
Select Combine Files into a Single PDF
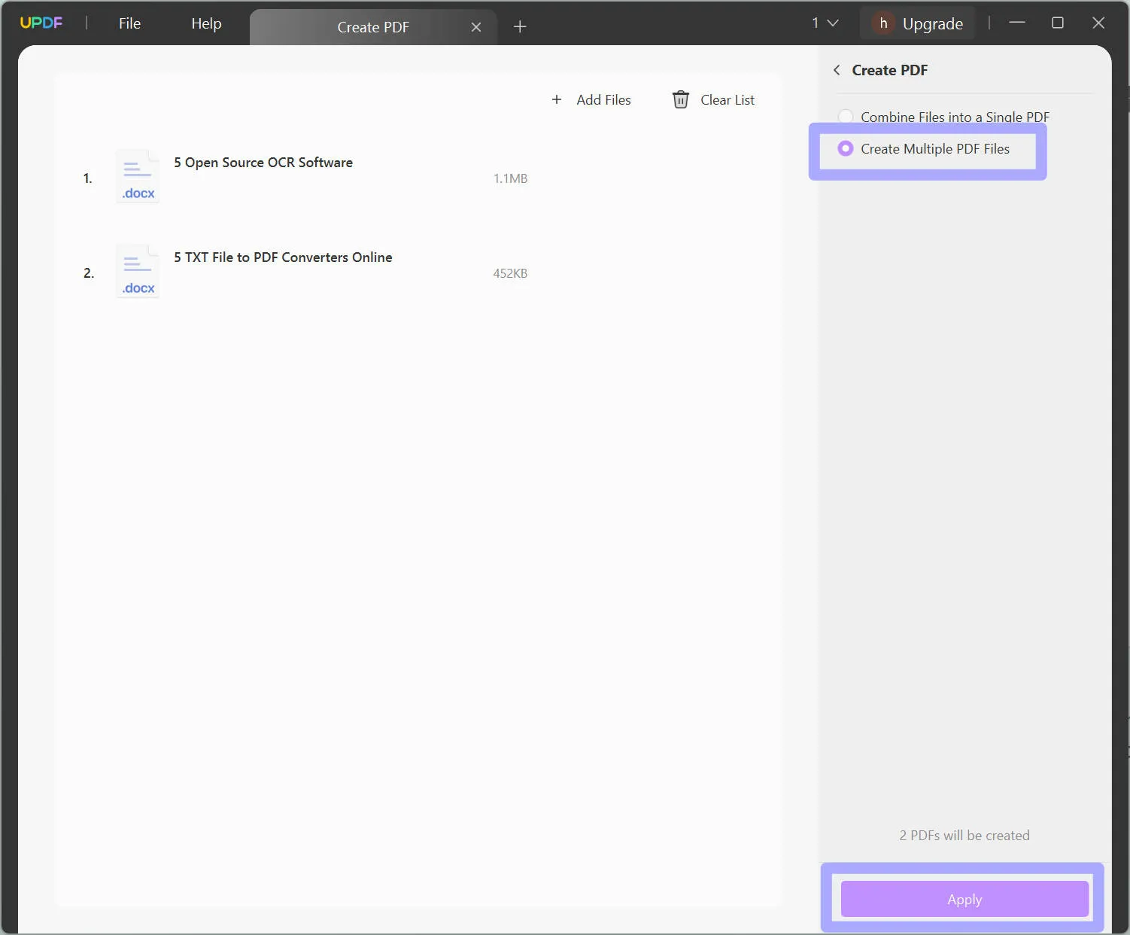coord(944,117)
